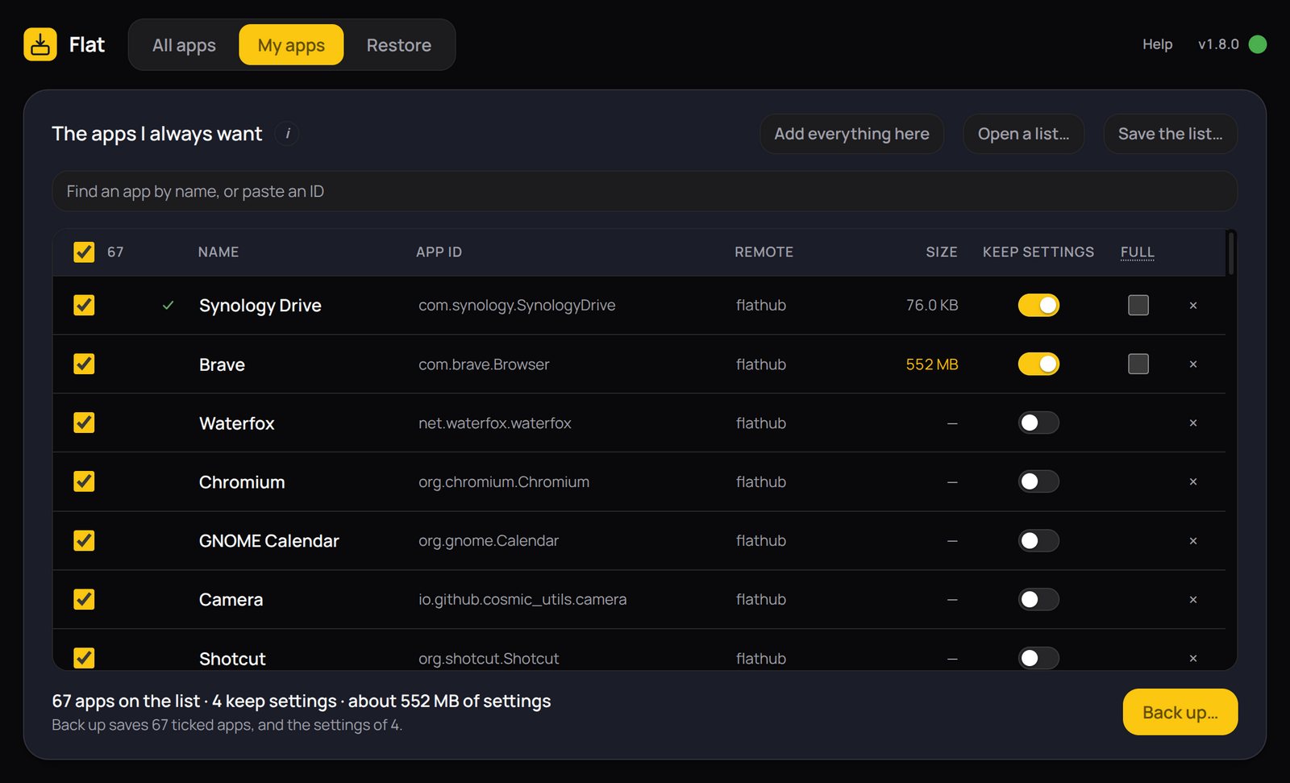
Task: Switch to the All apps tab
Action: coord(184,44)
